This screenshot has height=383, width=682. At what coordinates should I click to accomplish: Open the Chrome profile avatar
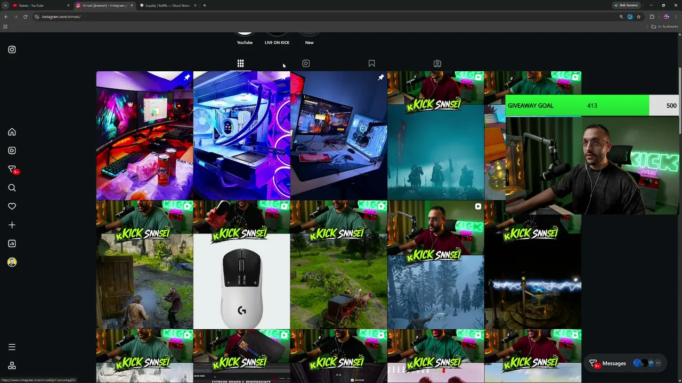[x=666, y=16]
